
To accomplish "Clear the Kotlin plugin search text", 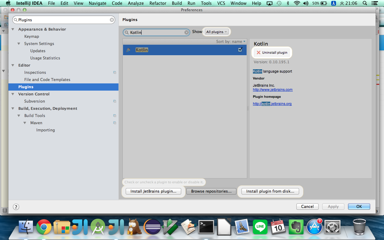I will click(x=187, y=32).
